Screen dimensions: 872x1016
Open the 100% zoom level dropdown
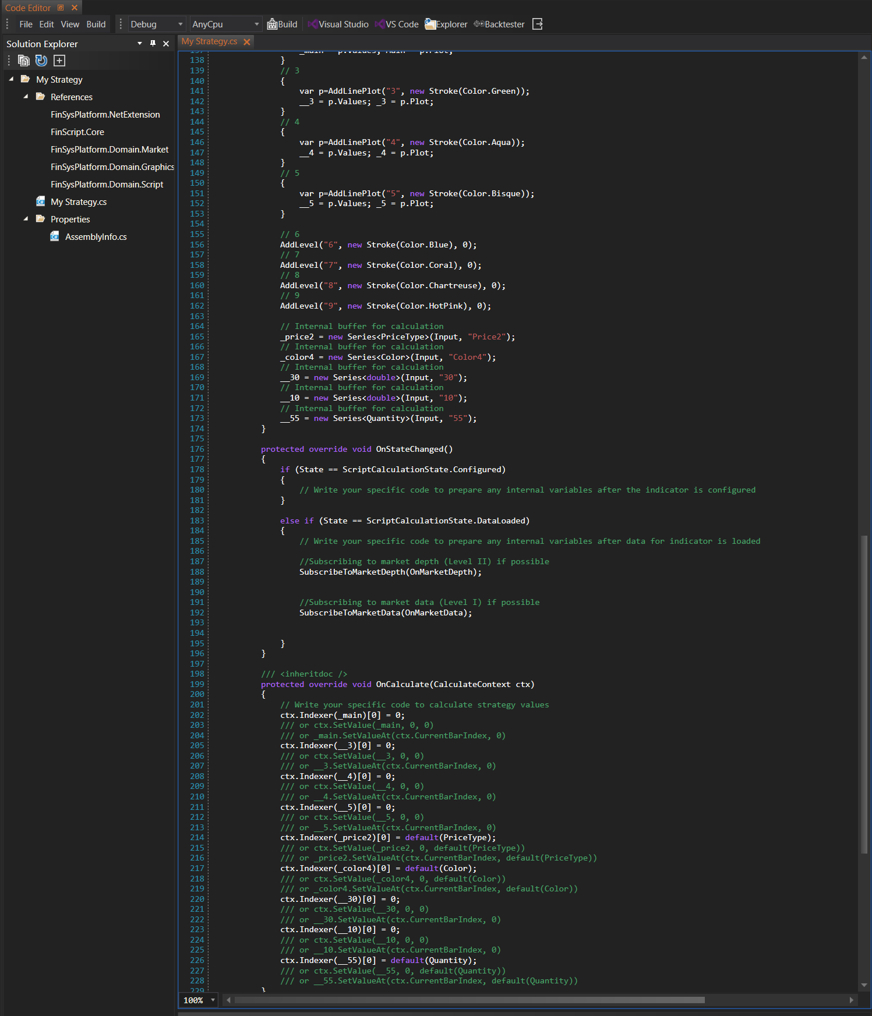click(213, 1000)
